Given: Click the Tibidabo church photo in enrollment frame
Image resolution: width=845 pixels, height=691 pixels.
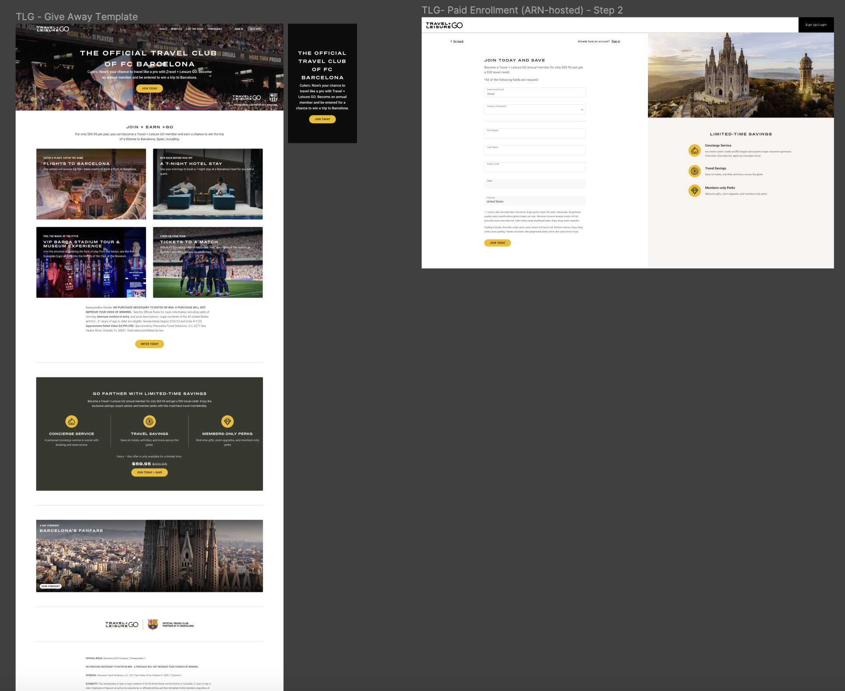Looking at the screenshot, I should click(x=741, y=75).
